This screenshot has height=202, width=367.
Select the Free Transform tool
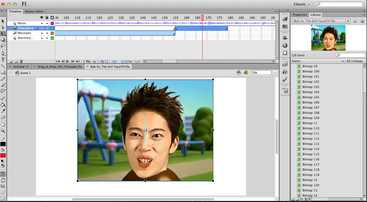click(x=3, y=33)
